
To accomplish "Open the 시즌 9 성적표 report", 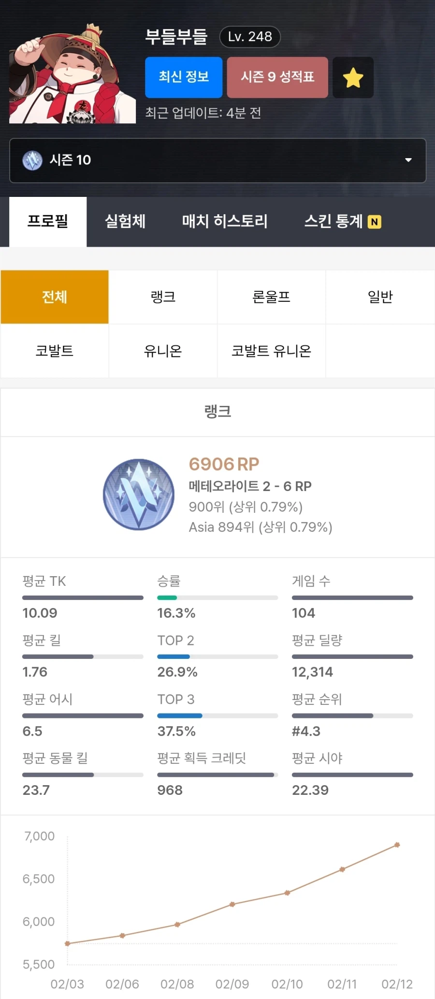I will click(277, 77).
